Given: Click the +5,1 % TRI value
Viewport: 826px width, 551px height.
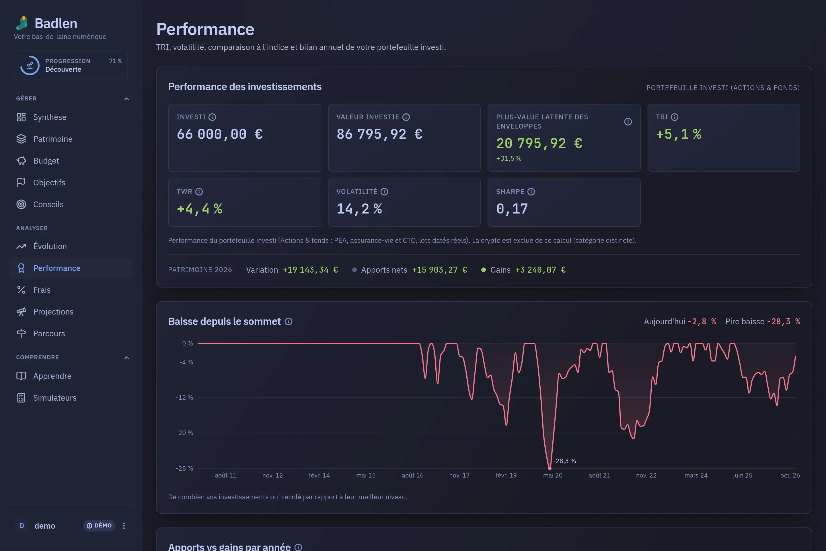Looking at the screenshot, I should [679, 134].
